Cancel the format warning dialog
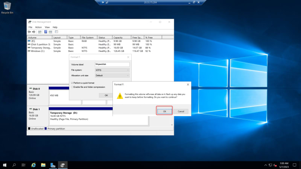Viewport: 301px width, 169px height. 181,111
